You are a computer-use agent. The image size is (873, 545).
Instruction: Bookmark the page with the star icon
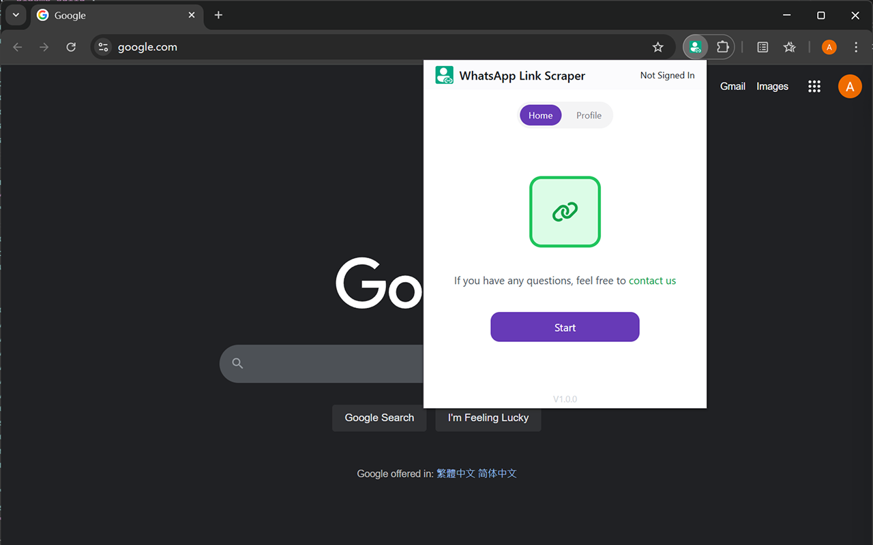point(657,47)
